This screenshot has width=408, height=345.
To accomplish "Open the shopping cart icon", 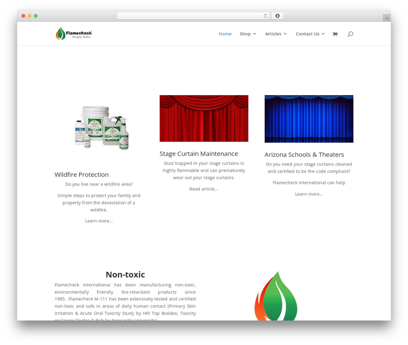I will [x=335, y=34].
